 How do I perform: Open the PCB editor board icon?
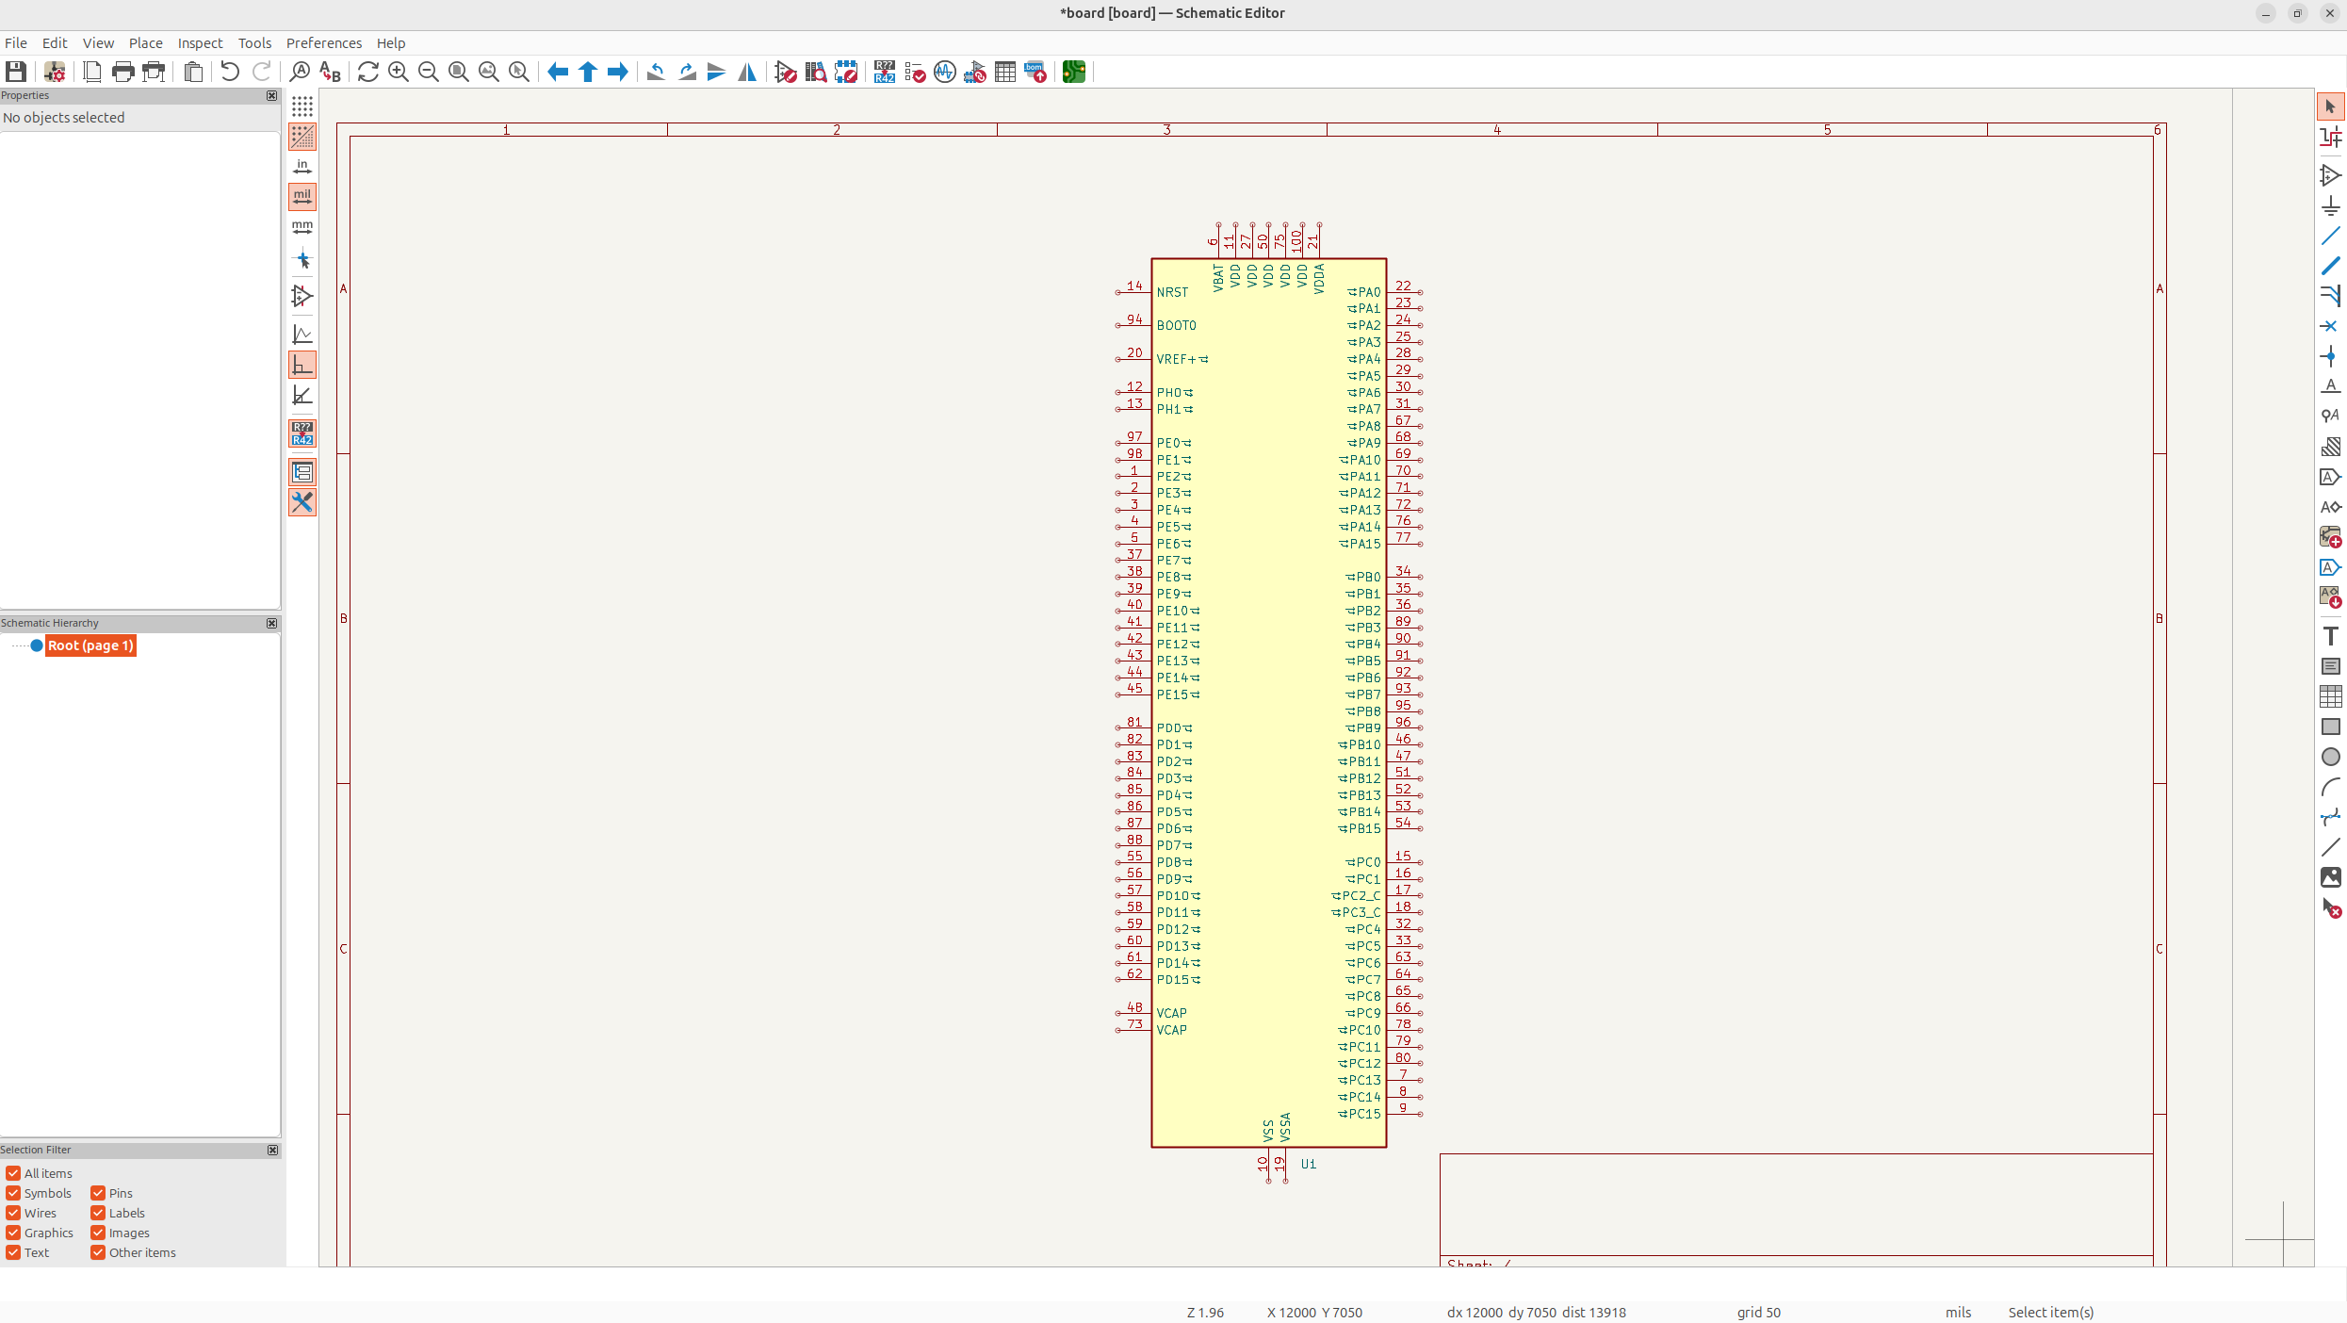pos(1073,72)
